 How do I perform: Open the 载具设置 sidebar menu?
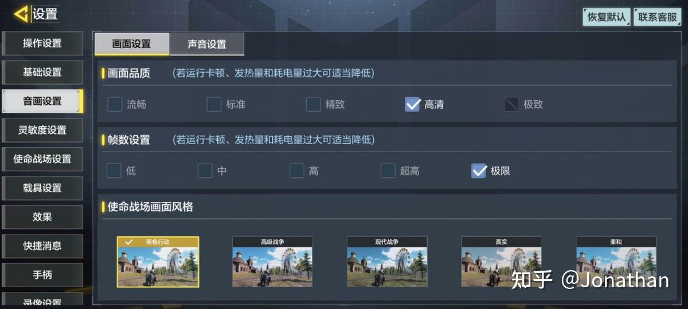click(42, 188)
